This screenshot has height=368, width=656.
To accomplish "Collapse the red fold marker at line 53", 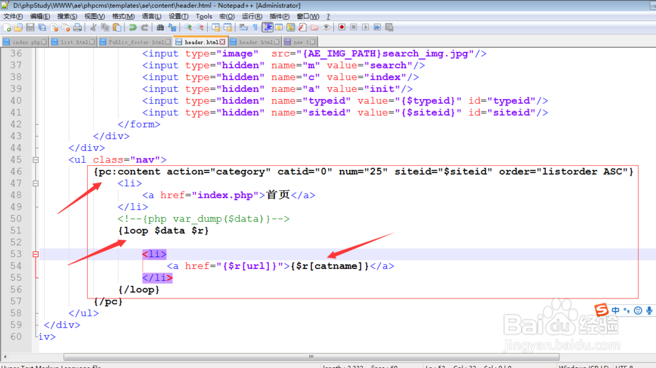I will pos(35,255).
